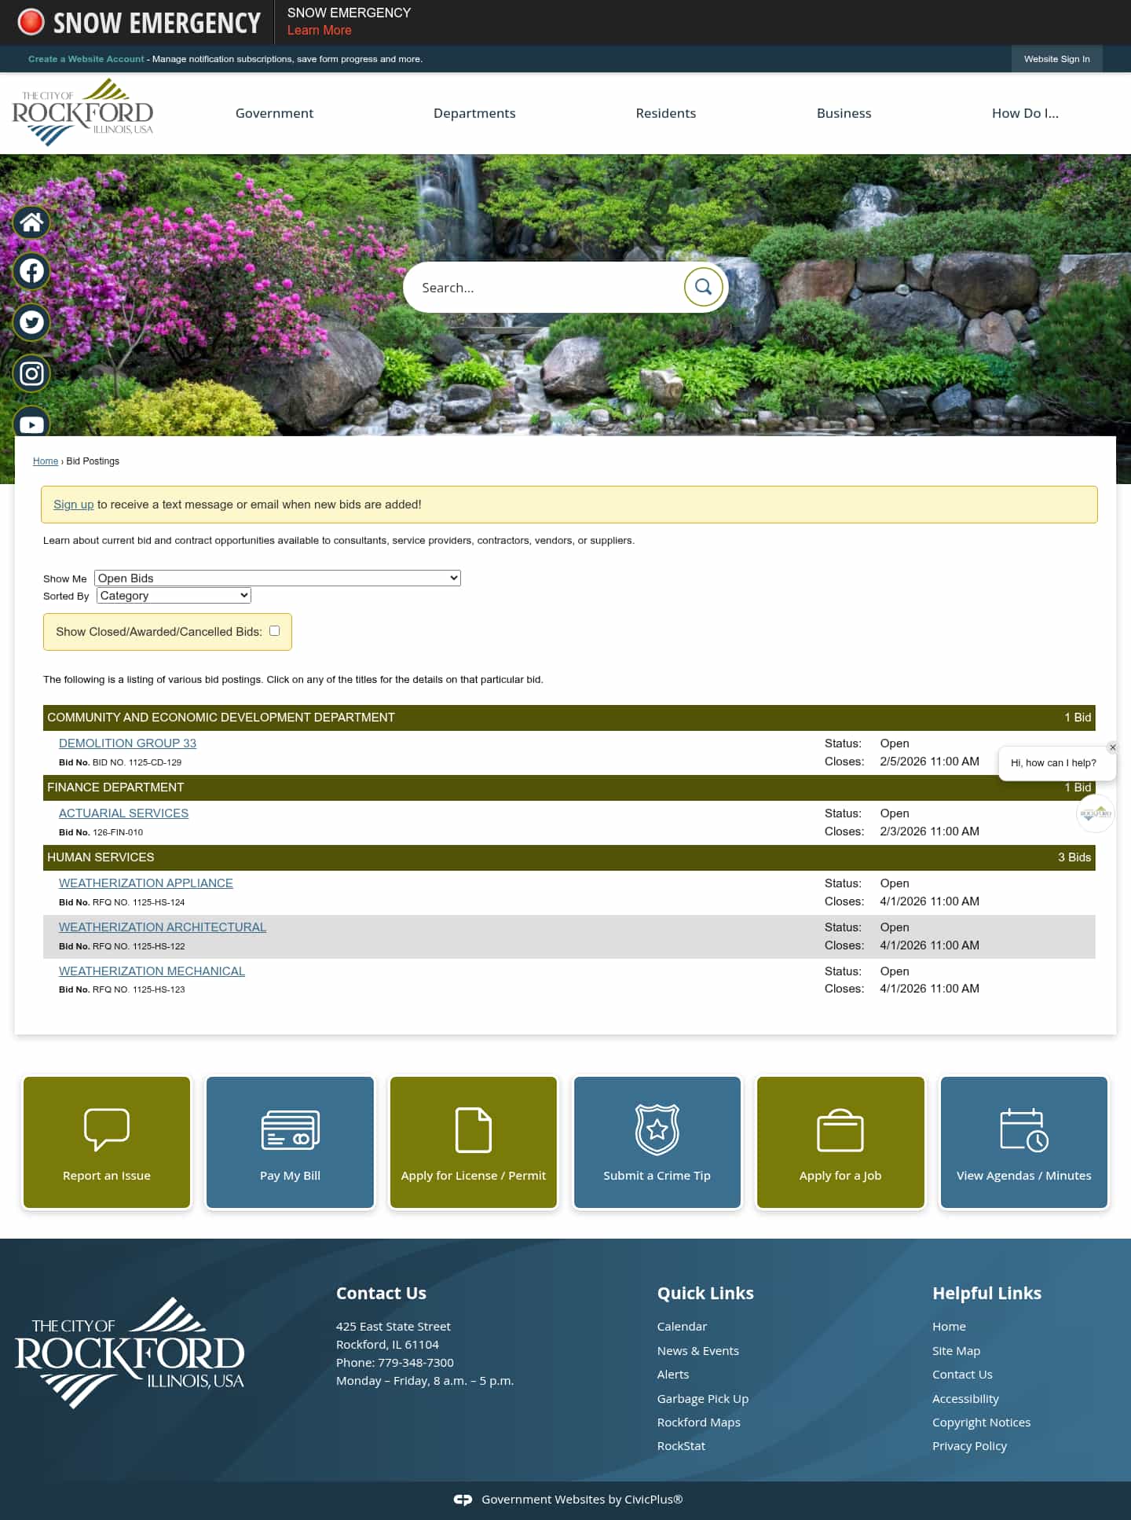
Task: Click the 2/5/2026 11:00 AM closing date
Action: pos(929,762)
